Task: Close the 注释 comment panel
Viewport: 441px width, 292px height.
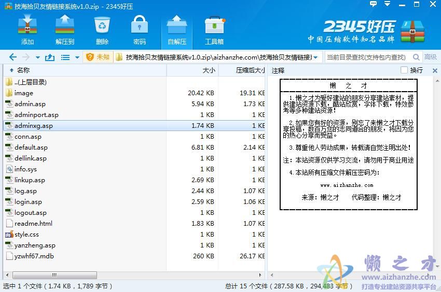Action: click(435, 71)
